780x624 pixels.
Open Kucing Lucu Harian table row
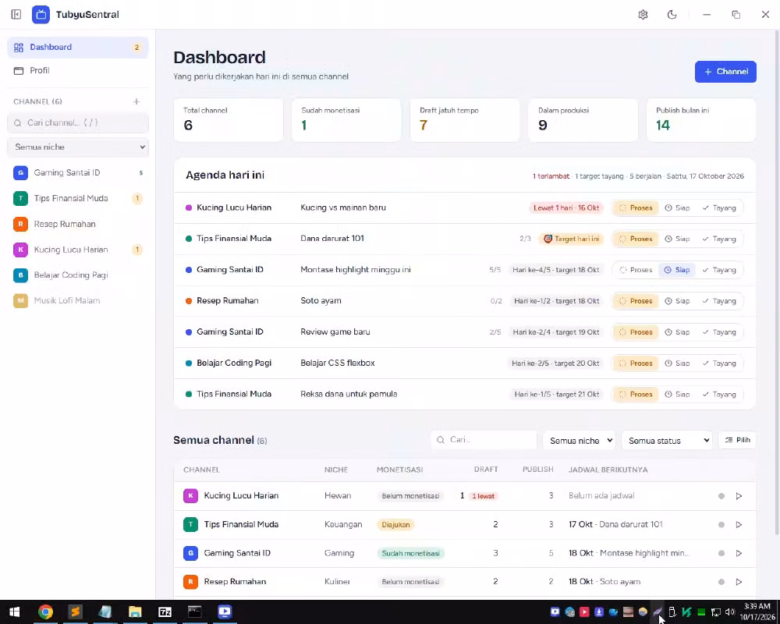[x=465, y=496]
